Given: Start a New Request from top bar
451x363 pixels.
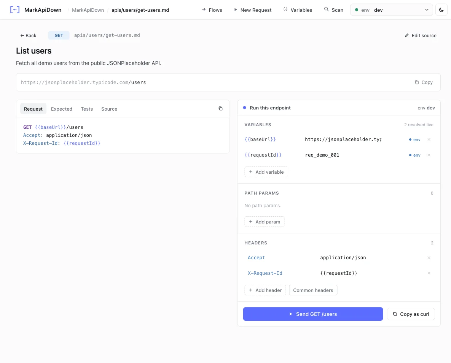Looking at the screenshot, I should pyautogui.click(x=253, y=10).
